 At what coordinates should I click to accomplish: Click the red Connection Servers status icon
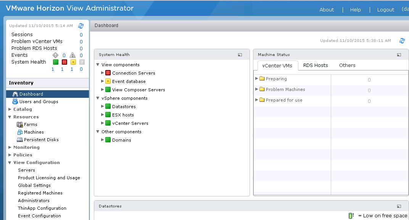(108, 73)
